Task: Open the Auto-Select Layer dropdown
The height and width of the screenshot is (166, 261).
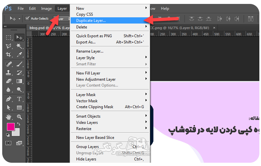Action: tap(61, 19)
